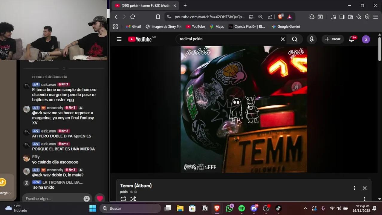Open the Imagen de Story Pin bookmark
The width and height of the screenshot is (382, 215).
(164, 27)
